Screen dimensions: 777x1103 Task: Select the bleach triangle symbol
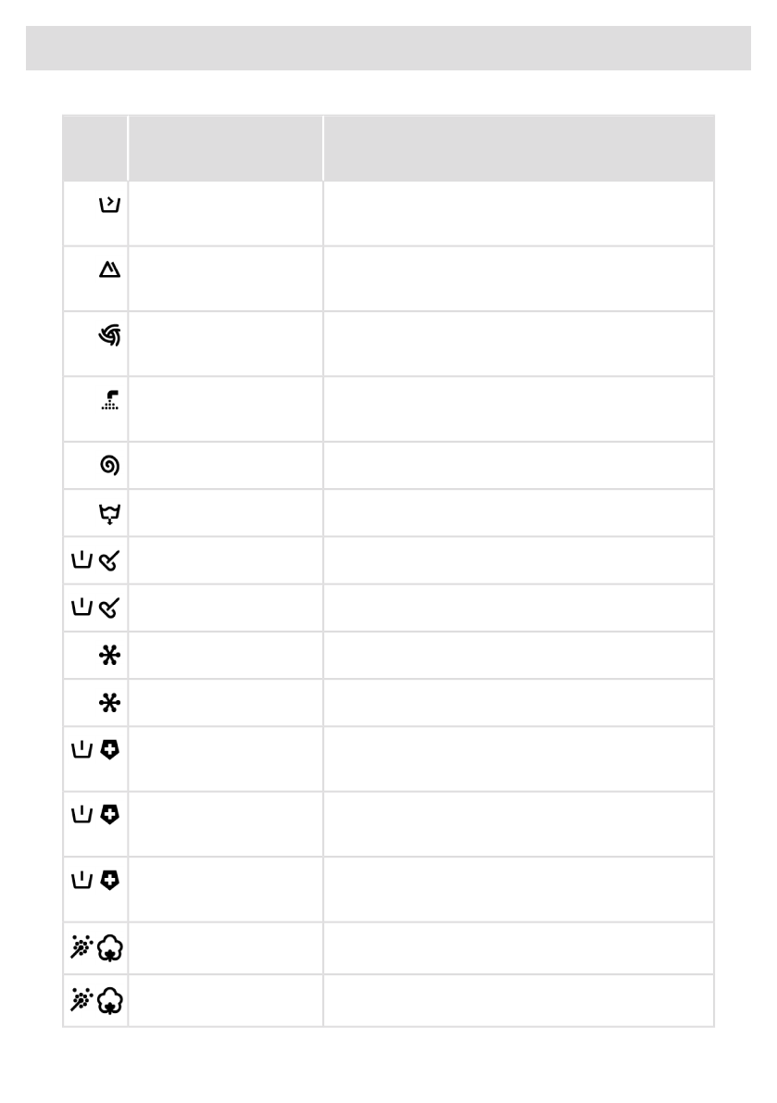tap(110, 269)
